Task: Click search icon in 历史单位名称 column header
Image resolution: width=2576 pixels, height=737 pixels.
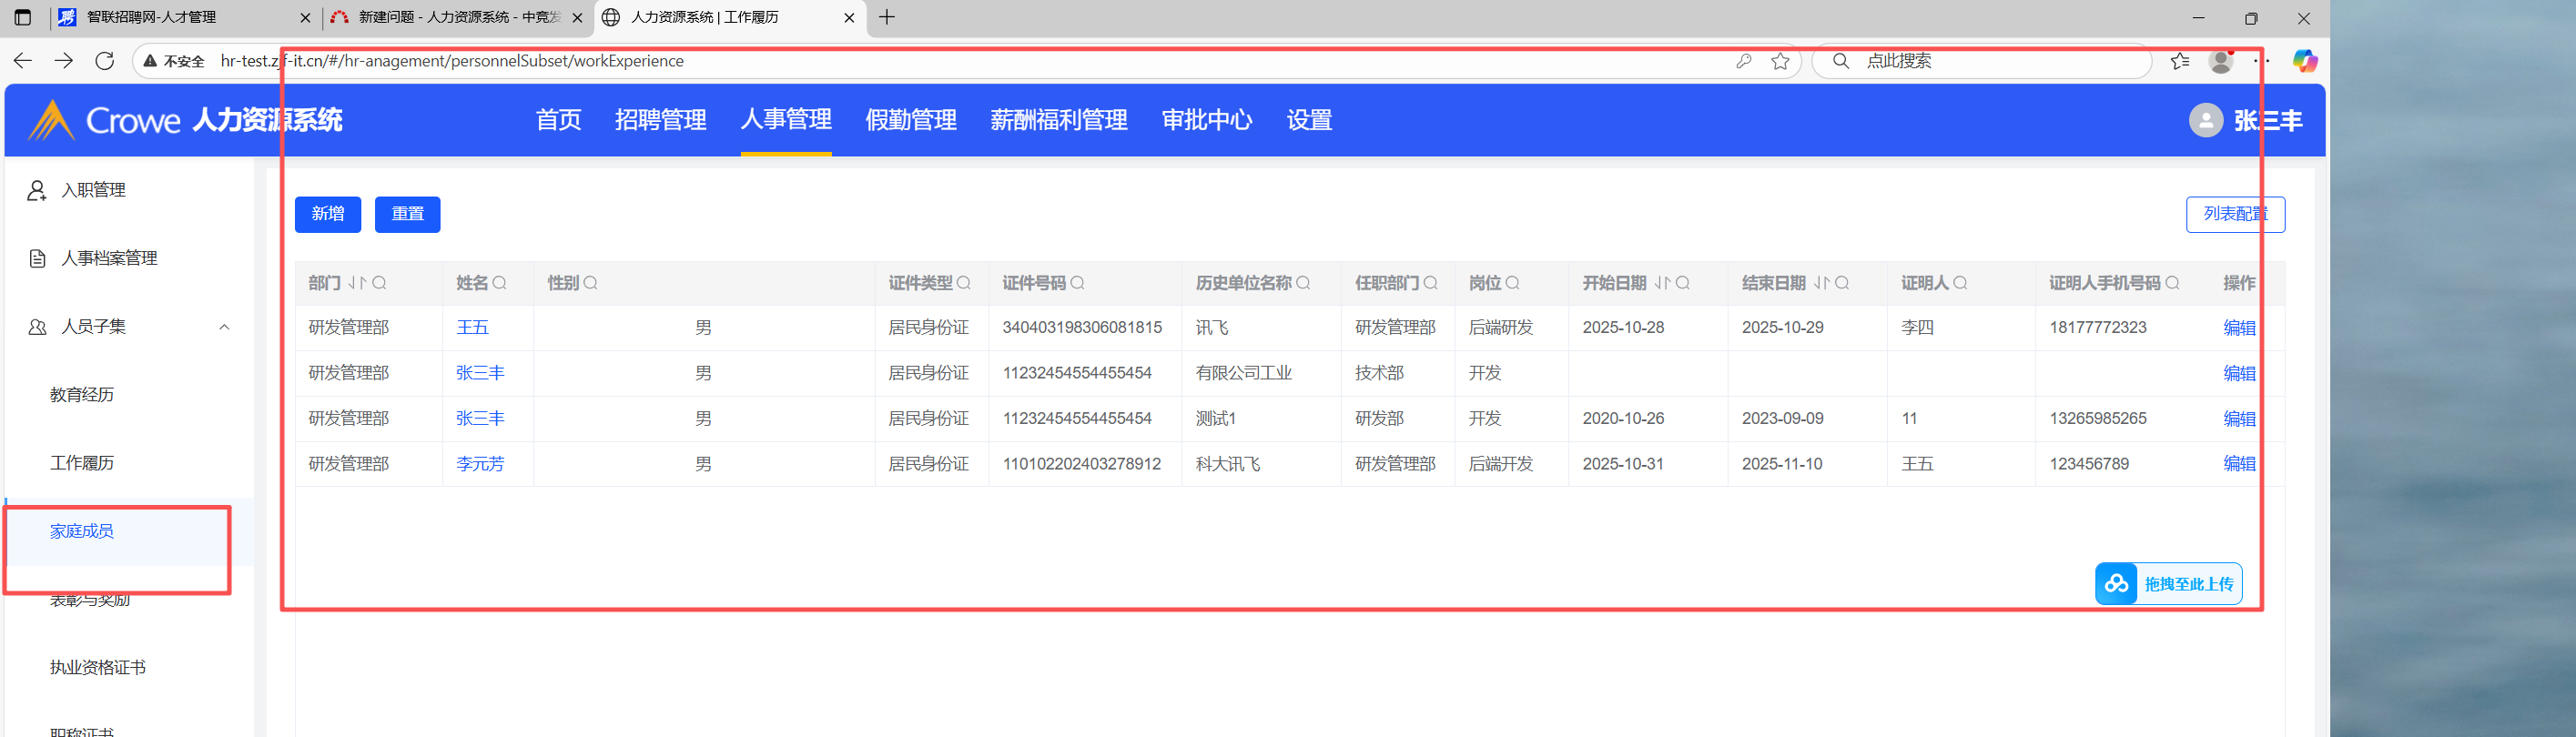Action: click(1303, 283)
